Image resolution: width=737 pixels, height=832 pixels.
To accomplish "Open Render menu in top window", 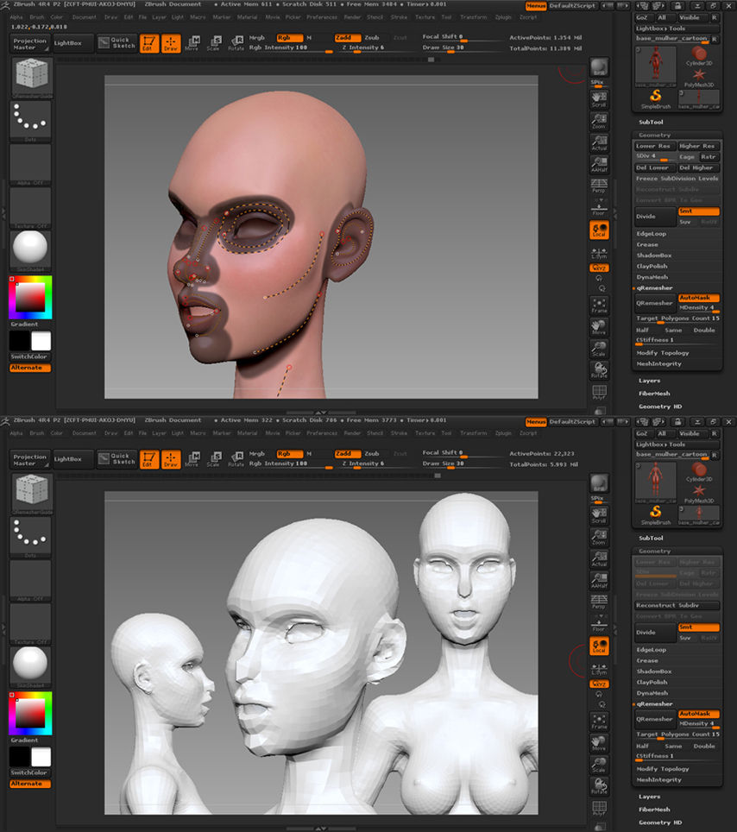I will pos(352,17).
